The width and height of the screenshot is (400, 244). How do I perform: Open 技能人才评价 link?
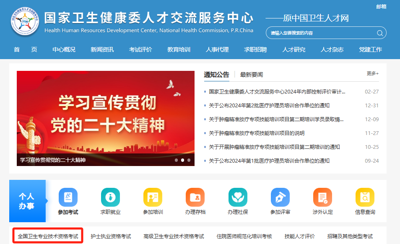(x=299, y=236)
